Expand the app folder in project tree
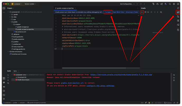Screen dimensions: 182x106 (x=11, y=20)
